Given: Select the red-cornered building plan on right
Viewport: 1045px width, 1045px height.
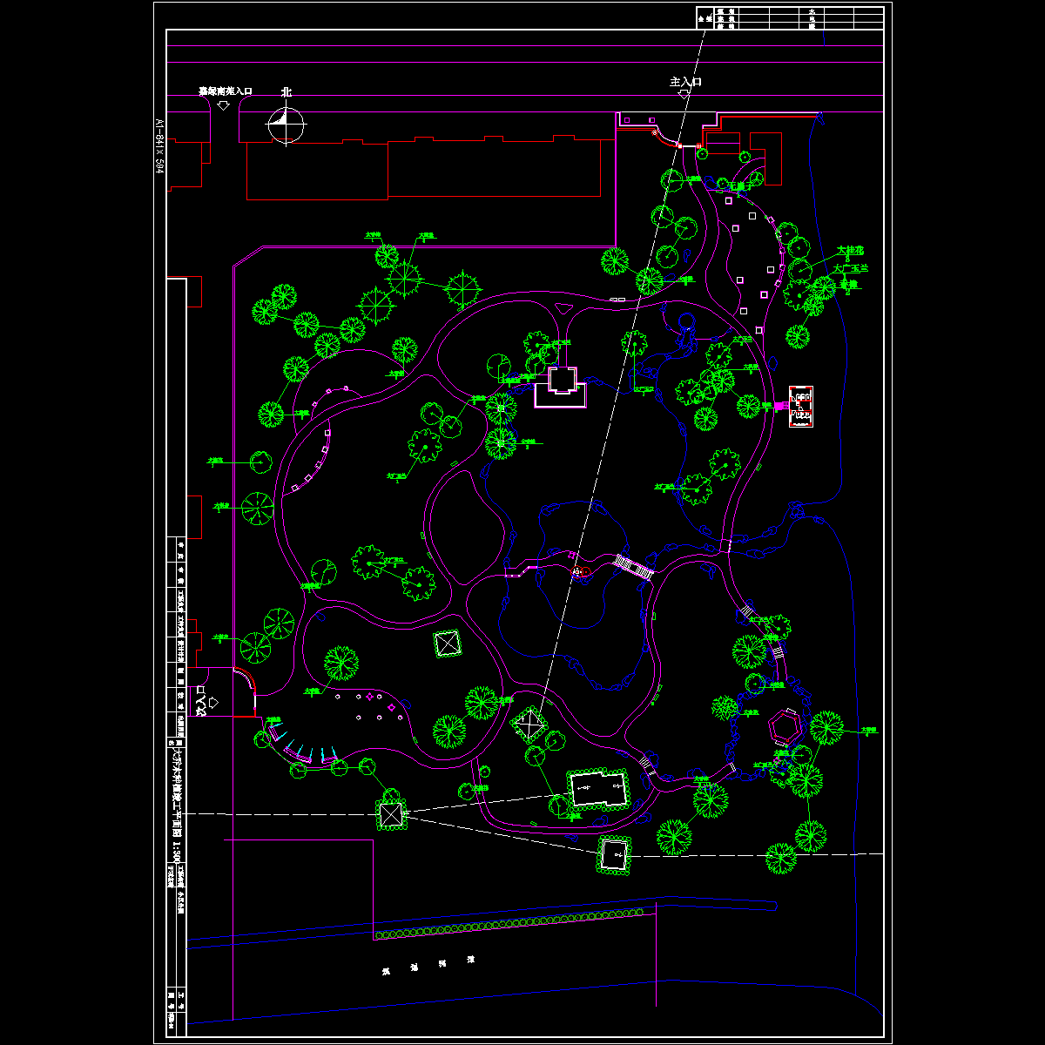Looking at the screenshot, I should coord(801,407).
